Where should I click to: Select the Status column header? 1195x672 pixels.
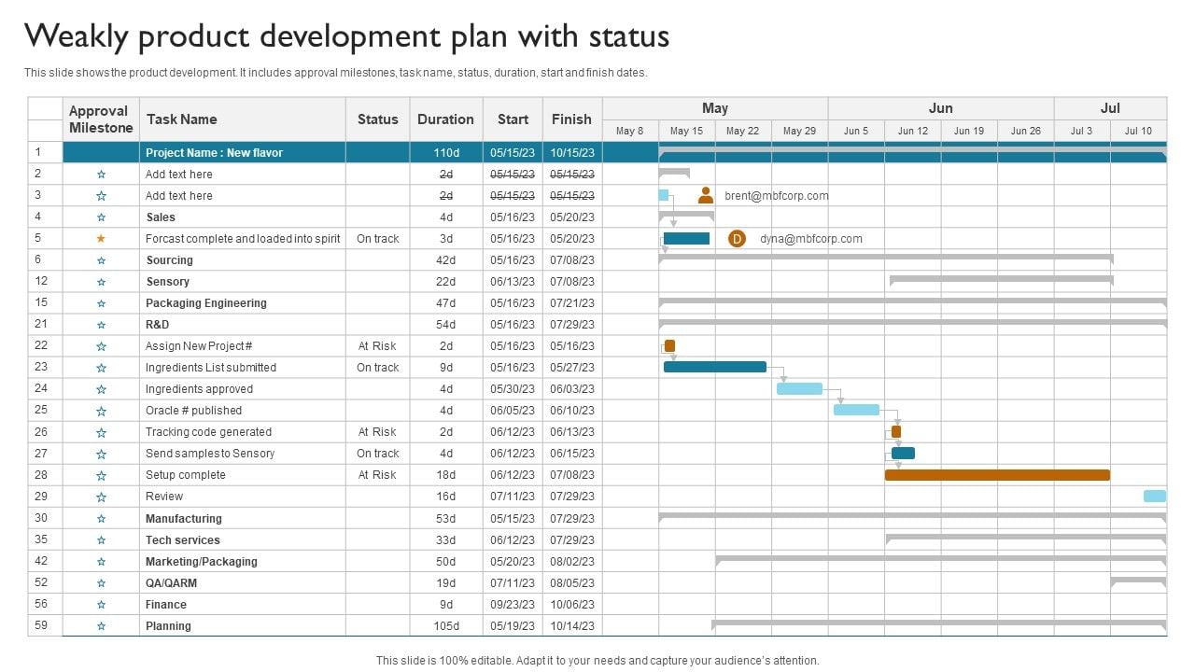378,119
